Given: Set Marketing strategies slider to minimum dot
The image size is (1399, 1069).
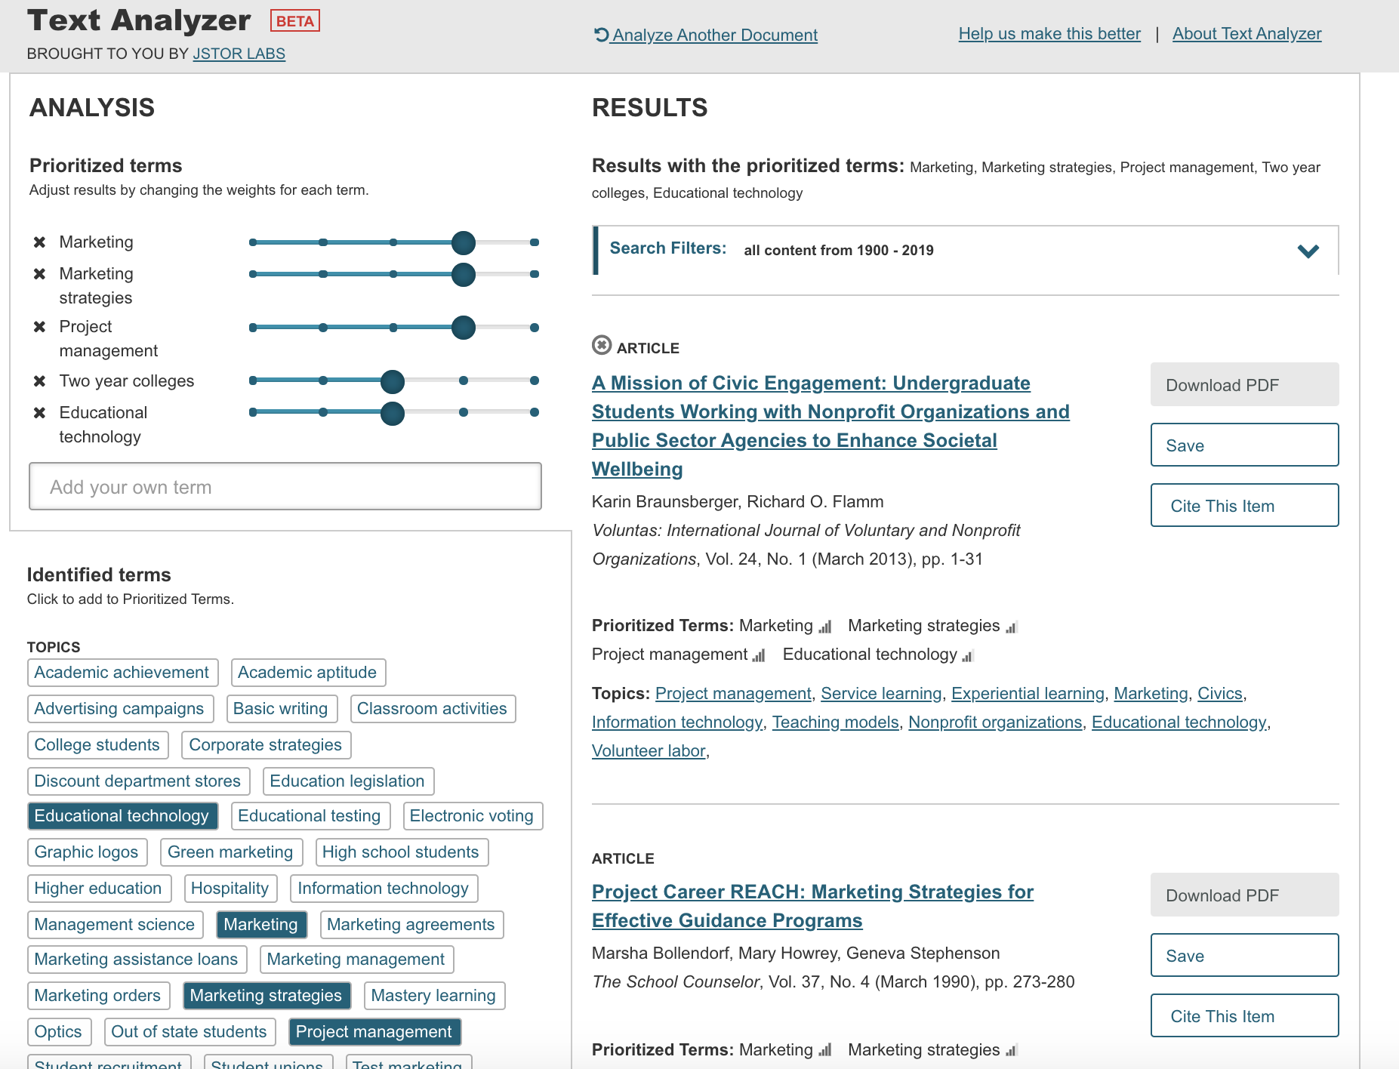Looking at the screenshot, I should pos(253,274).
